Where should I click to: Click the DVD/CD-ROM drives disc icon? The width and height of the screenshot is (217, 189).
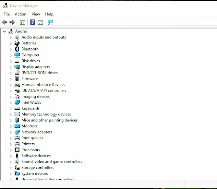pyautogui.click(x=17, y=73)
